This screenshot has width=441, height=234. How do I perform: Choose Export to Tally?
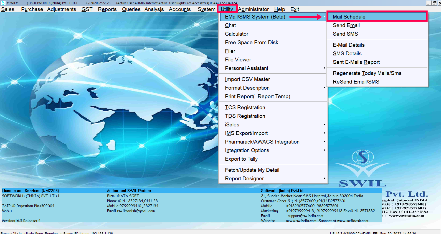click(273, 159)
